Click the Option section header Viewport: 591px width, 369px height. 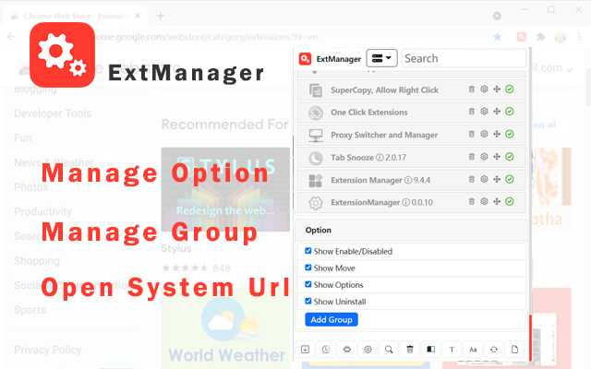click(x=411, y=230)
